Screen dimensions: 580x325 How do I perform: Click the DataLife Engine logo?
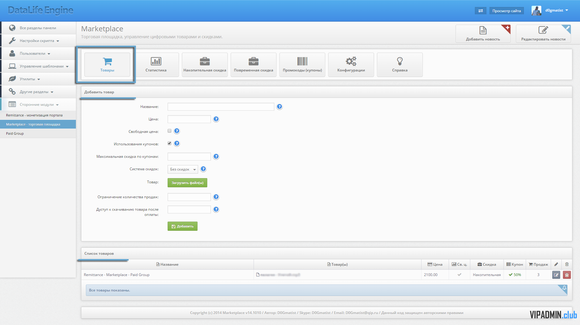point(41,10)
